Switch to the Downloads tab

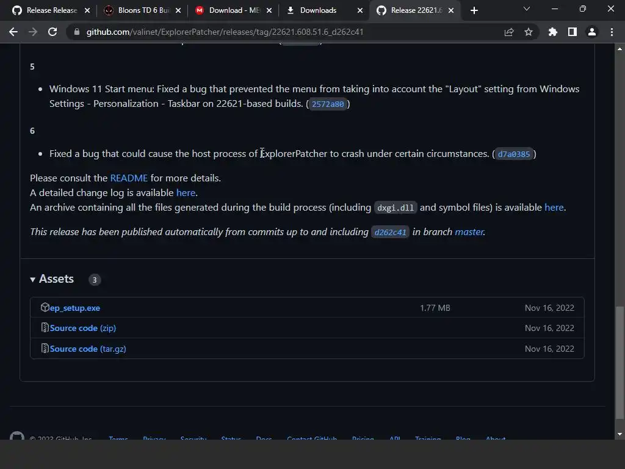[325, 10]
